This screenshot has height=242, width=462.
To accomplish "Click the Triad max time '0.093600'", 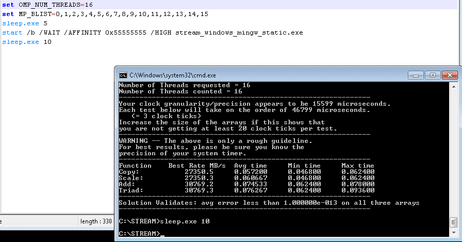I will tap(358, 190).
